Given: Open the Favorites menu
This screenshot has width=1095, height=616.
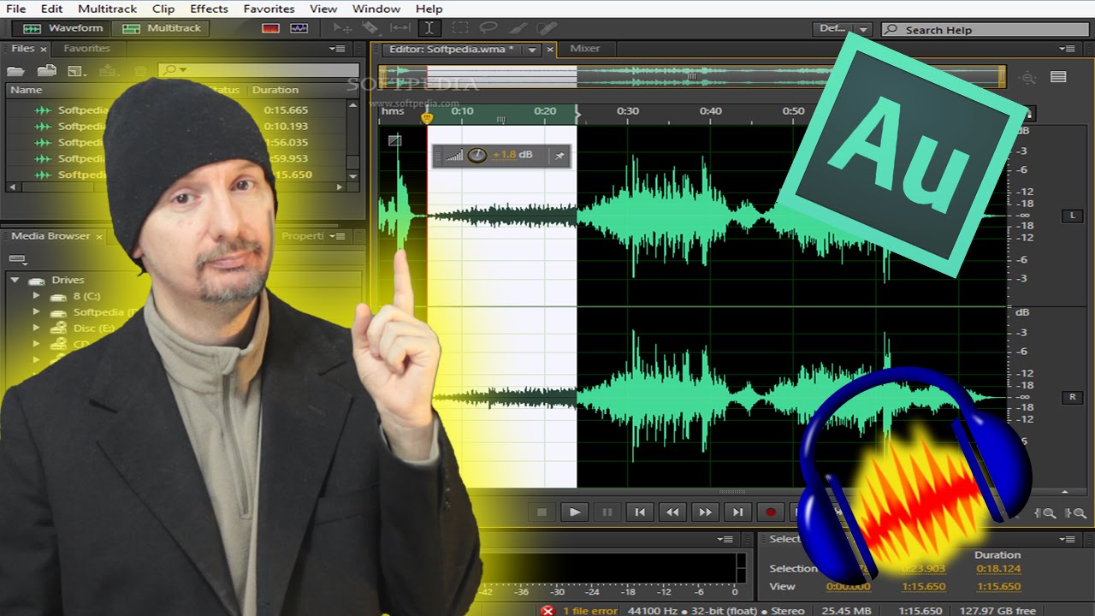Looking at the screenshot, I should tap(270, 9).
